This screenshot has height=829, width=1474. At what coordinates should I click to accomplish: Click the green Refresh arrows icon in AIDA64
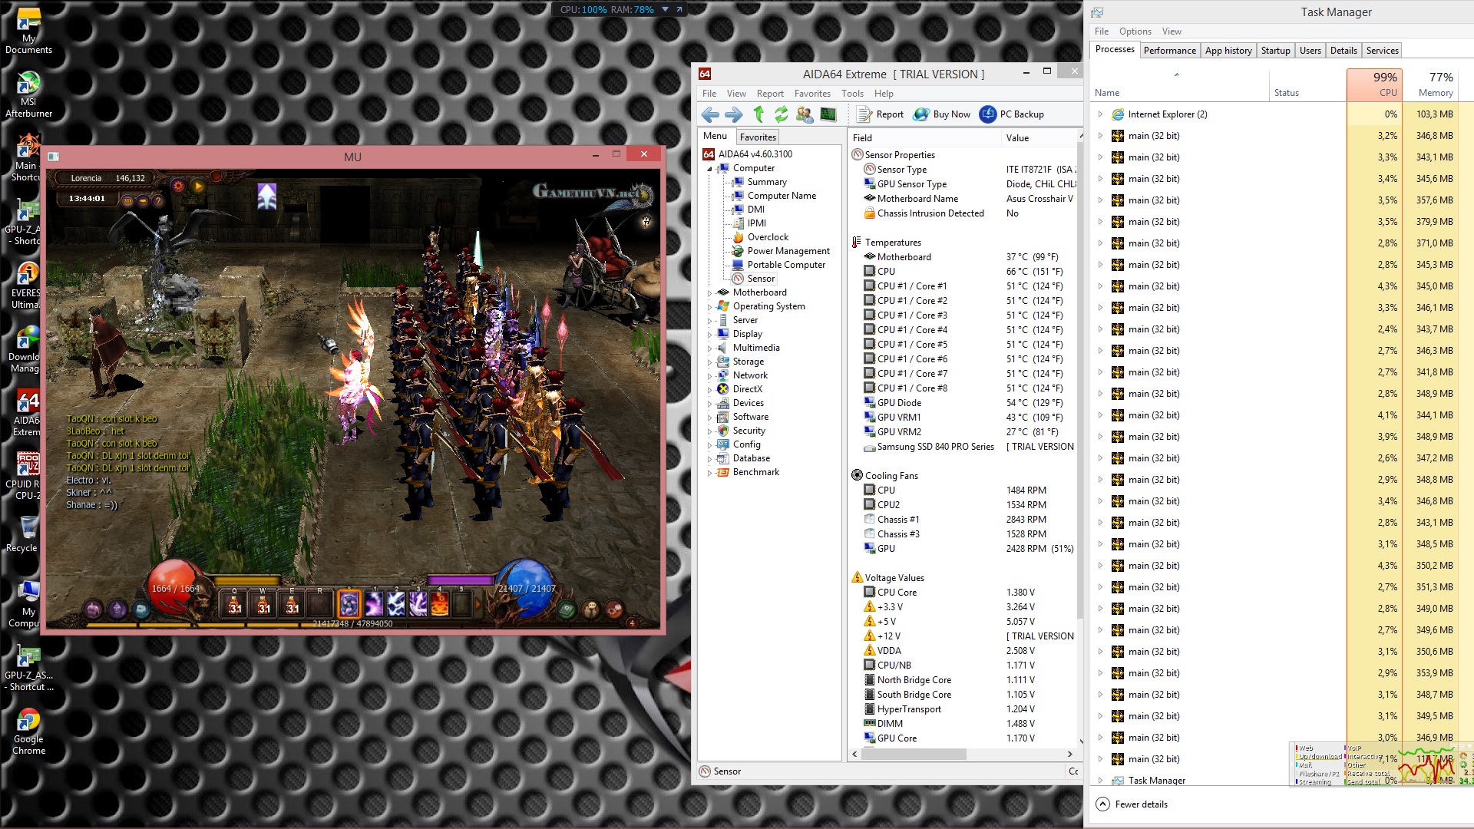coord(781,115)
